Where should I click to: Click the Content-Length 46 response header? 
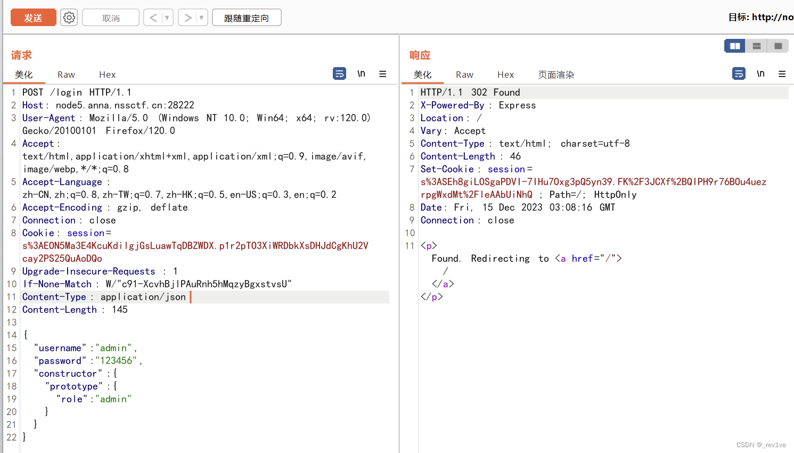point(471,156)
